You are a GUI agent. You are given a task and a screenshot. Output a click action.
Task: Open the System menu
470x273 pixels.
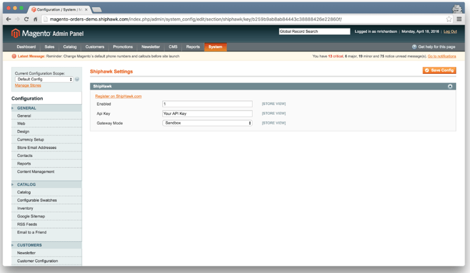point(215,47)
